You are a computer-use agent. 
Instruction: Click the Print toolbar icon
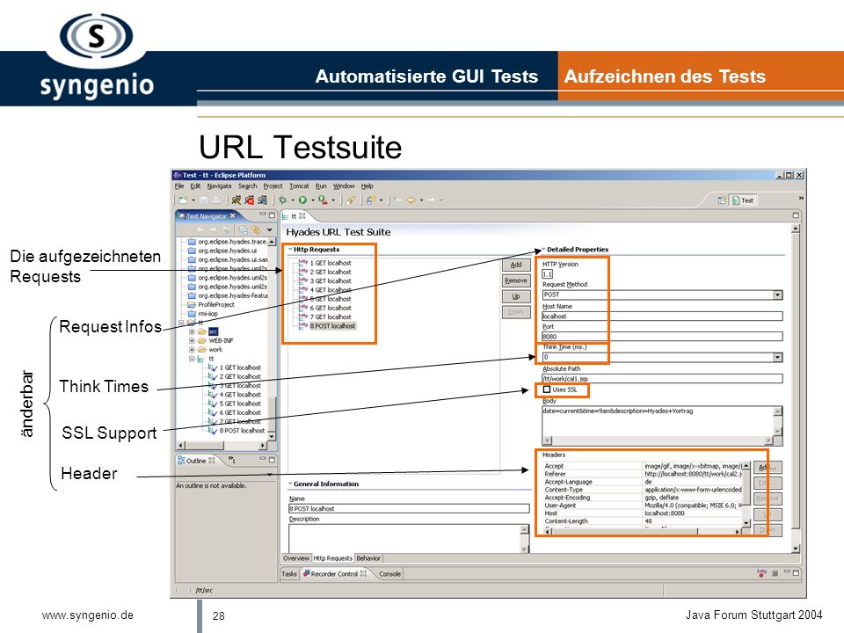pos(216,200)
